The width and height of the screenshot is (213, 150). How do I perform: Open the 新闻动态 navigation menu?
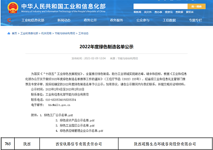pyautogui.click(x=64, y=20)
